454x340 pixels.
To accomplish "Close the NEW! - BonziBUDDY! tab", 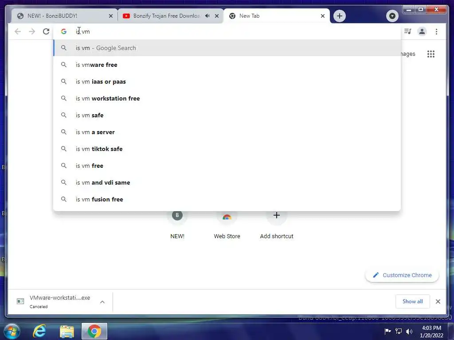I will 110,16.
